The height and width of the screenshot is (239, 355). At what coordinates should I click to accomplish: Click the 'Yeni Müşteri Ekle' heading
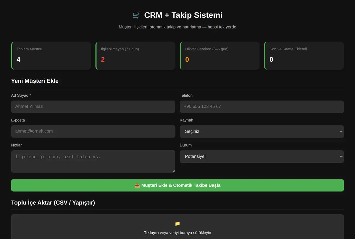[x=35, y=81]
